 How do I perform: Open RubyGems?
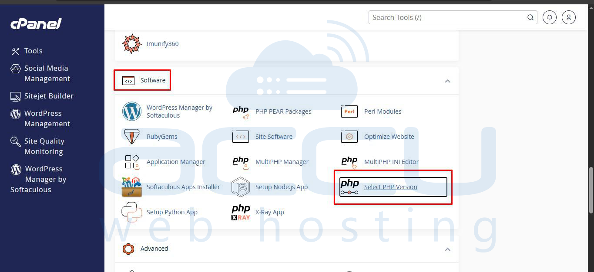tap(161, 136)
